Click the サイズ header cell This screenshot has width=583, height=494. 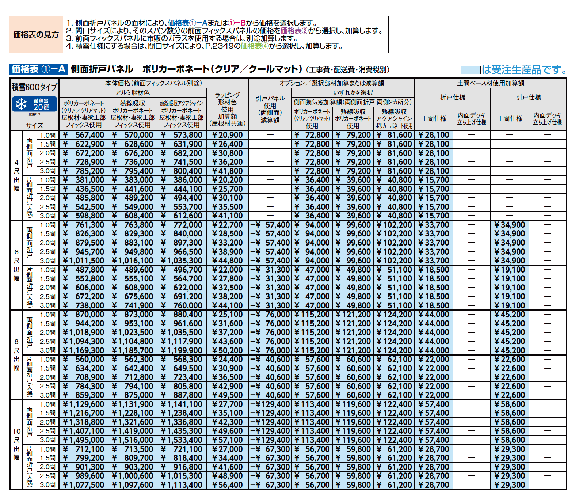click(x=34, y=126)
